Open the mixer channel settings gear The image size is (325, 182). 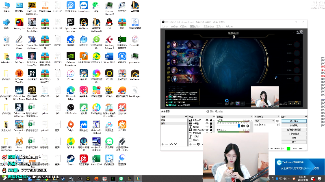click(x=247, y=126)
